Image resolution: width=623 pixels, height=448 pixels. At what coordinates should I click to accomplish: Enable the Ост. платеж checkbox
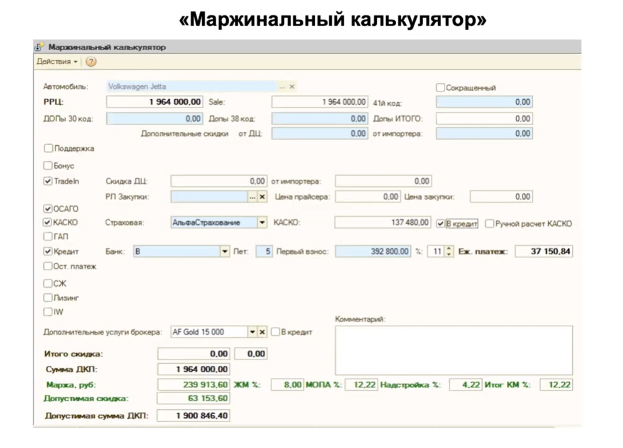coord(48,266)
